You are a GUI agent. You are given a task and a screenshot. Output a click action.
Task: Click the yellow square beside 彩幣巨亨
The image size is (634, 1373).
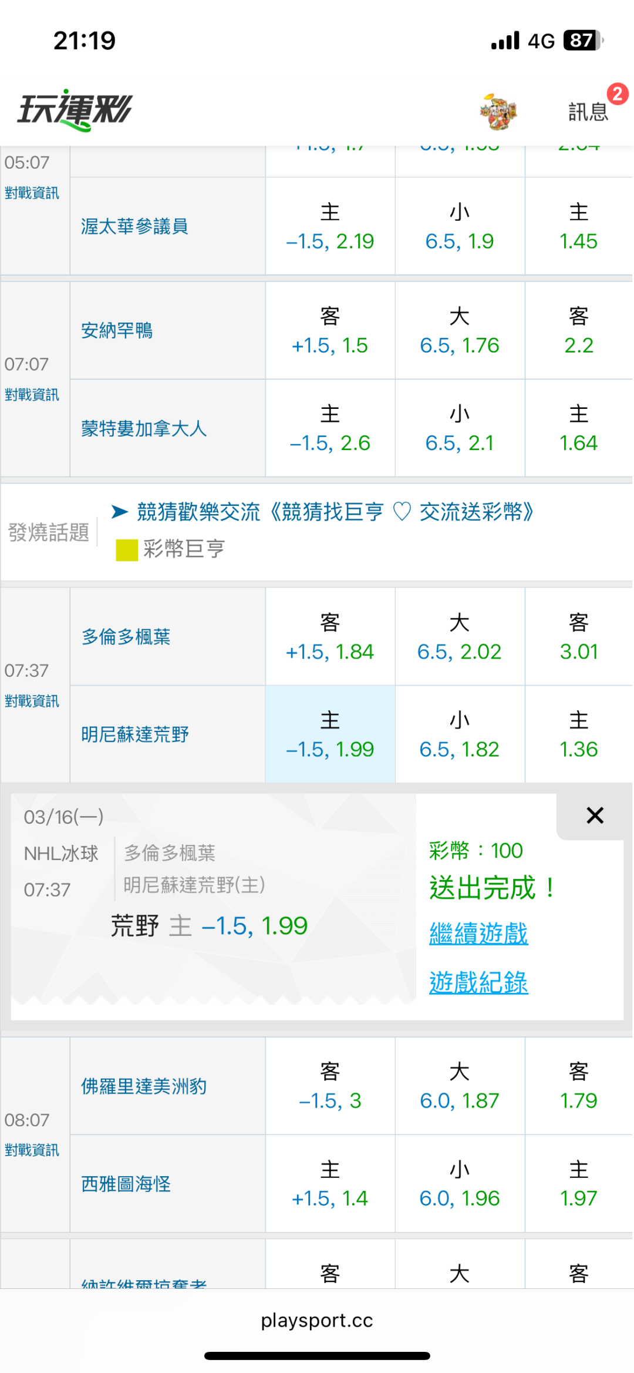pyautogui.click(x=127, y=550)
